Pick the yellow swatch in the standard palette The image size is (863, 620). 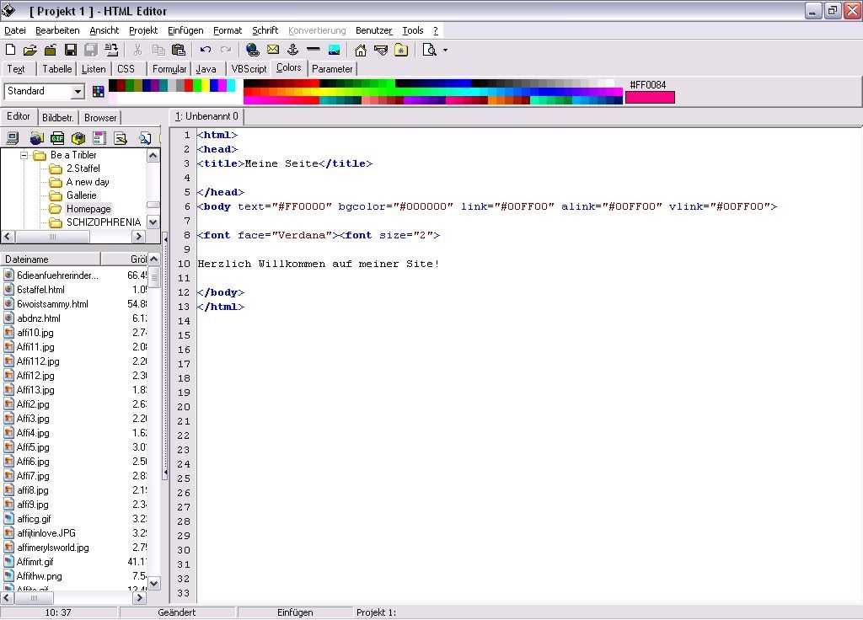point(206,85)
